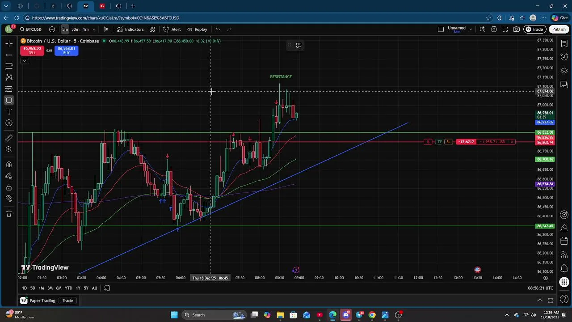Image resolution: width=572 pixels, height=322 pixels.
Task: Select the ruler measure tool
Action: tap(9, 138)
